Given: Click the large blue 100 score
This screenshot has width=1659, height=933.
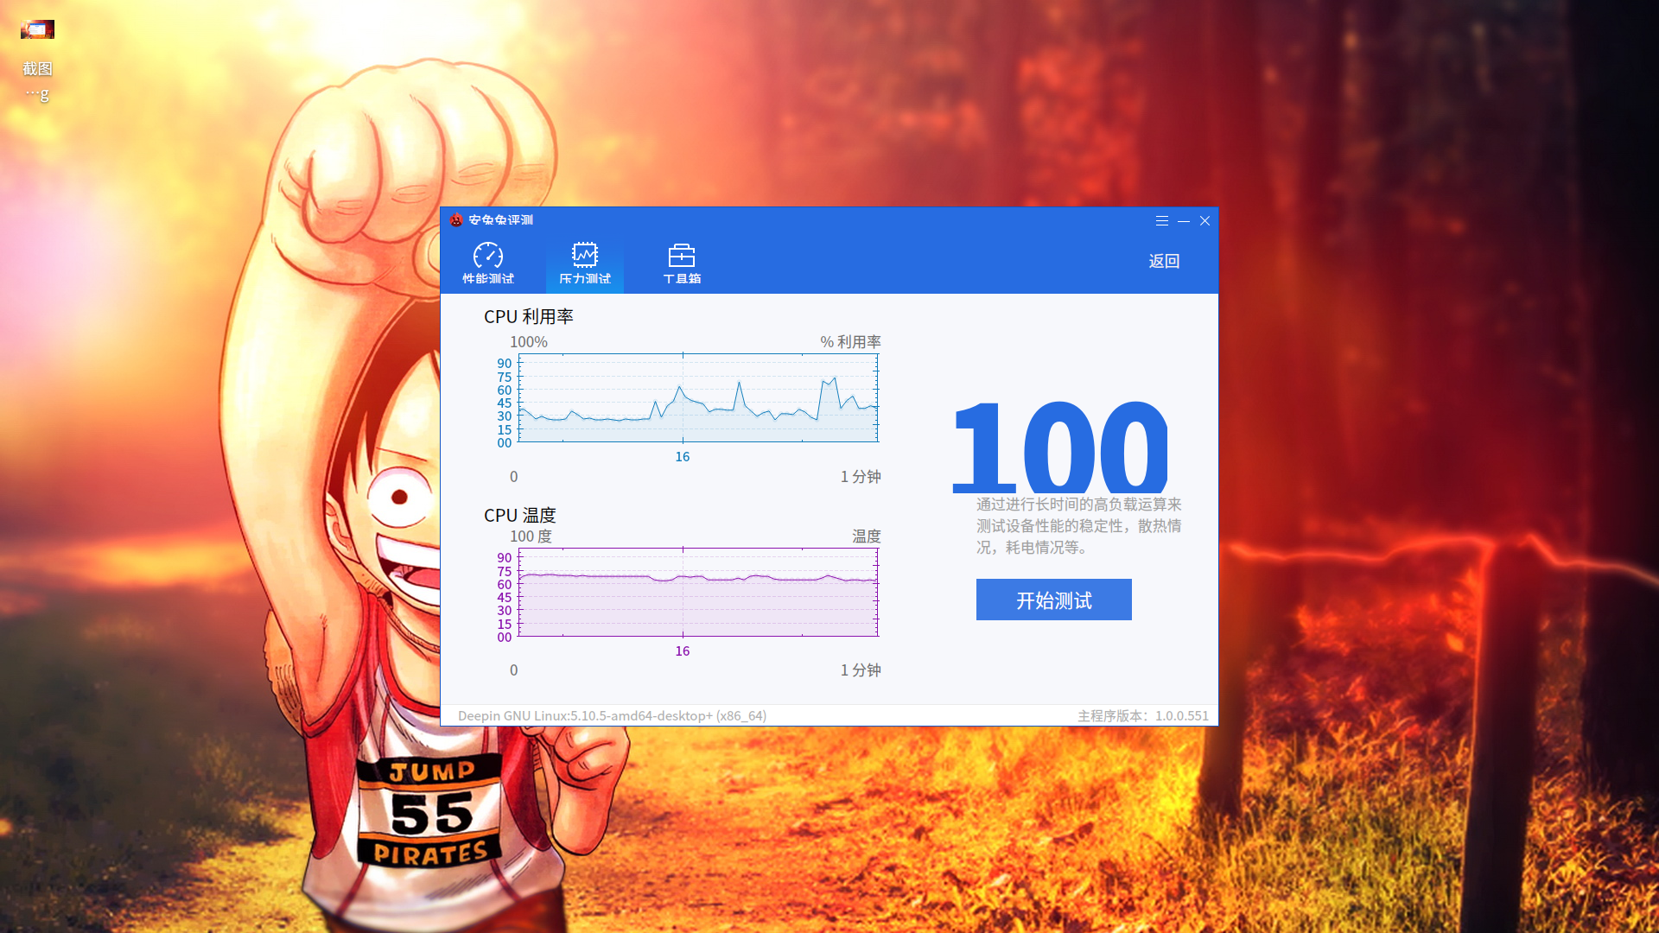Looking at the screenshot, I should (1060, 447).
